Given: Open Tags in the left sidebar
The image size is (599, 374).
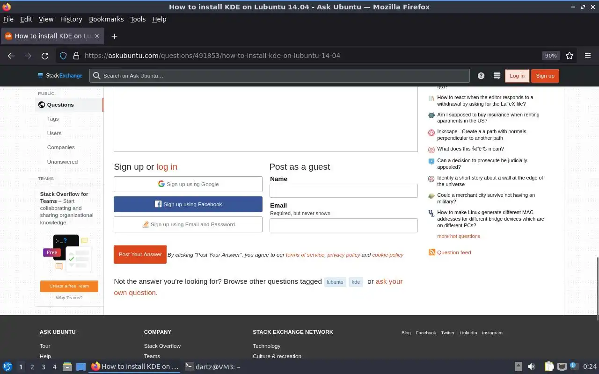Looking at the screenshot, I should tap(53, 119).
